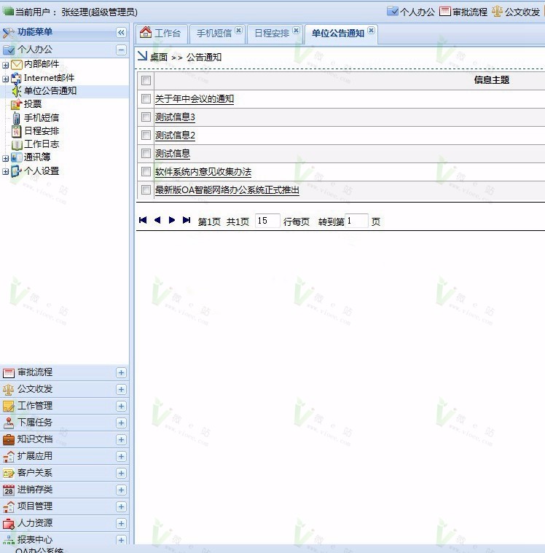Collapse the 个人办公 section
The image size is (545, 553).
(x=121, y=50)
